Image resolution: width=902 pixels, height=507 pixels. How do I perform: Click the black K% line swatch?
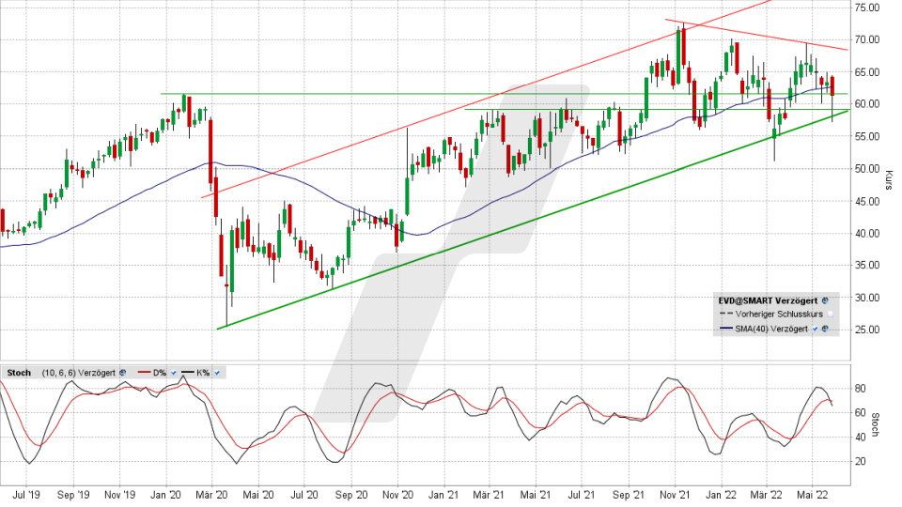188,373
